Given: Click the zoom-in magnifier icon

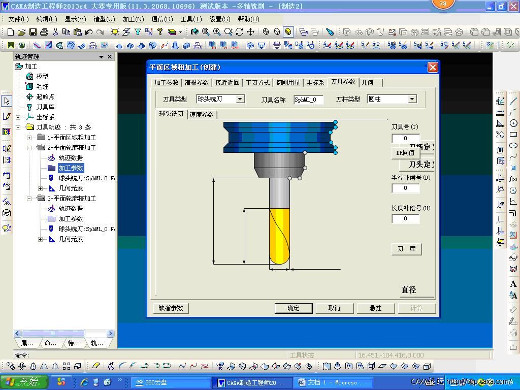Looking at the screenshot, I should pos(217,31).
